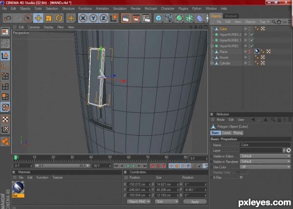
Task: Select the Cube object in tree
Action: 223,29
